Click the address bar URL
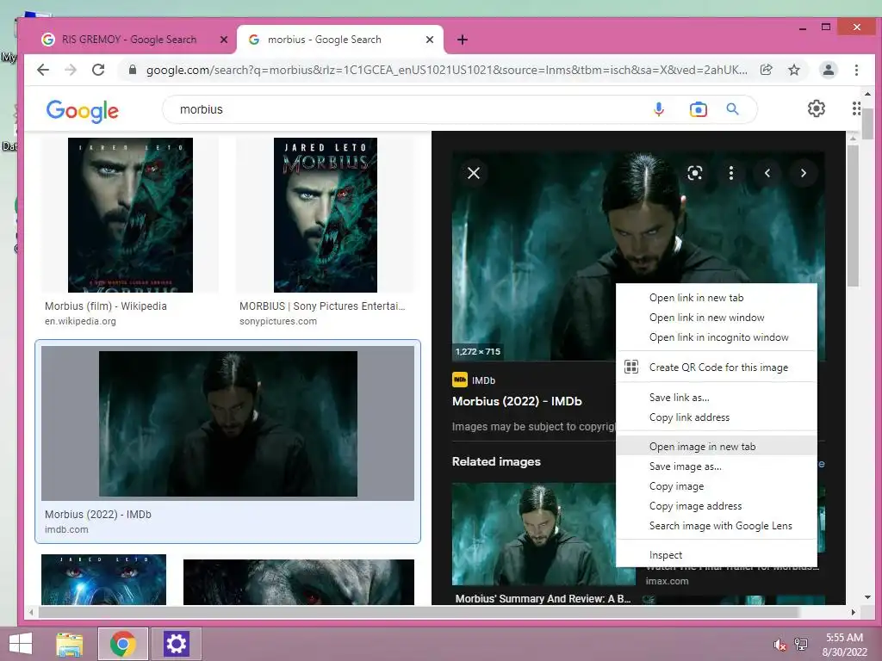The width and height of the screenshot is (882, 661). click(x=447, y=70)
